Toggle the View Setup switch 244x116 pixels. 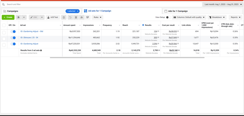click(x=168, y=17)
